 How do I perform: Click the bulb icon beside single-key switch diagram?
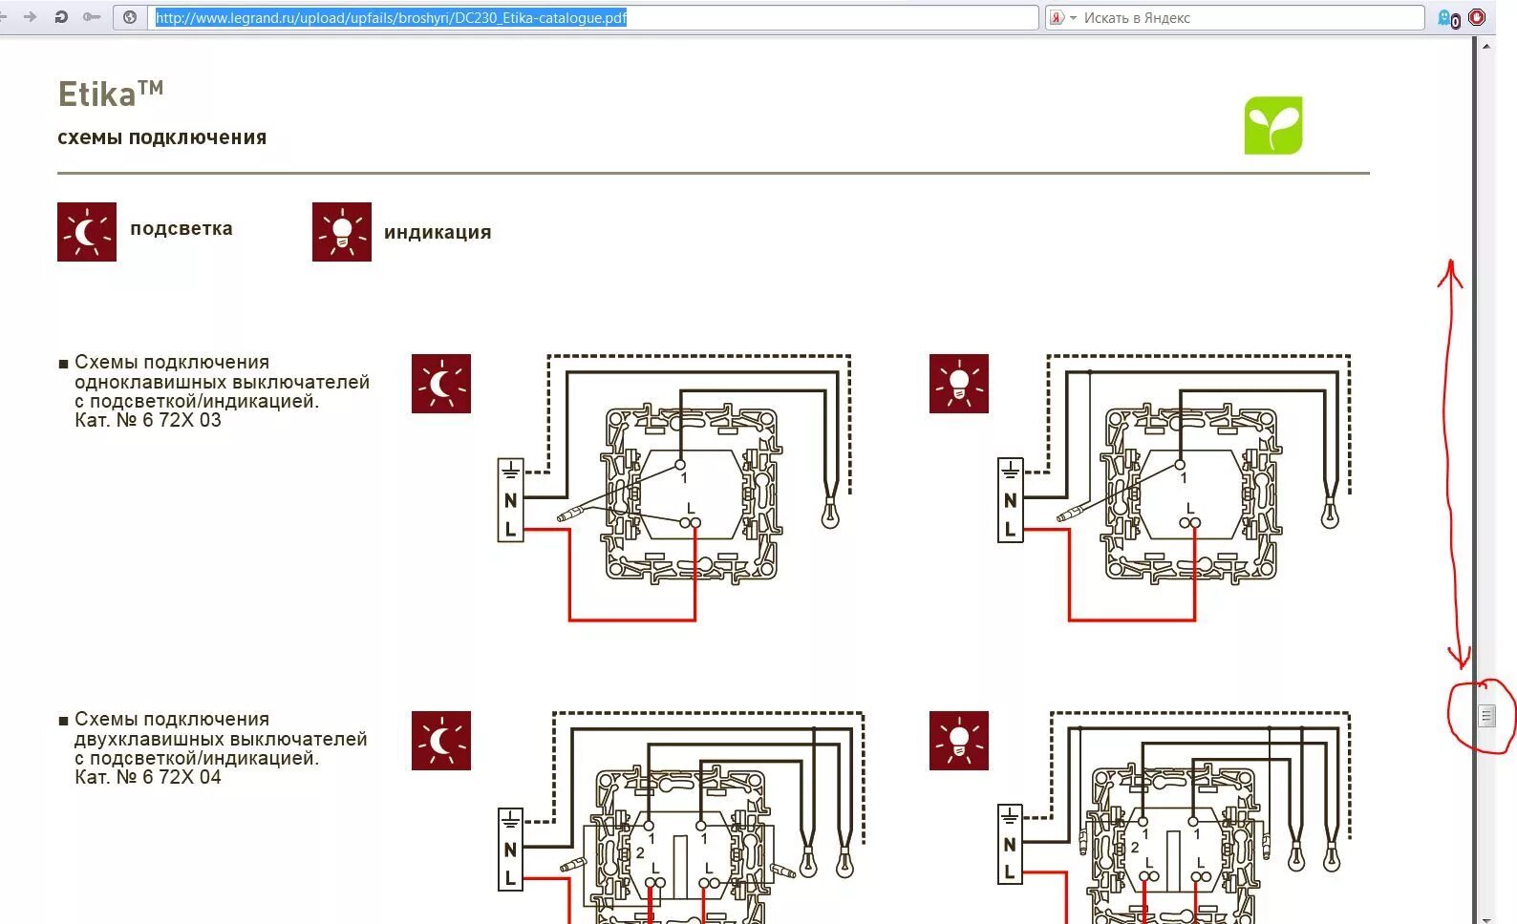959,384
